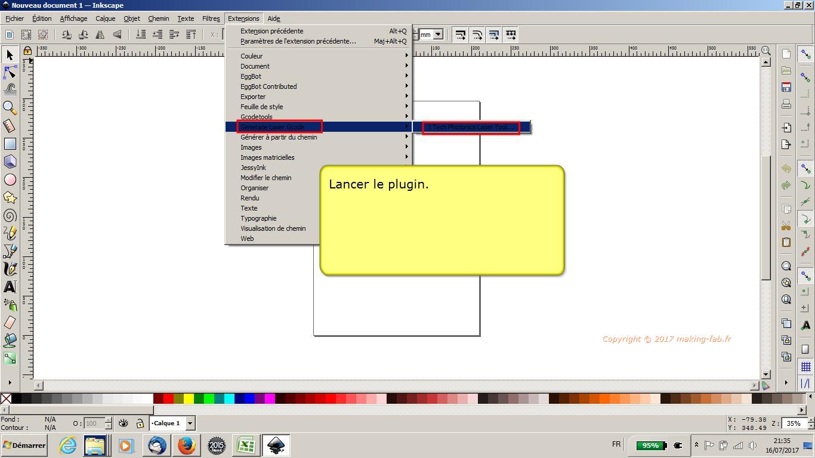Image resolution: width=815 pixels, height=458 pixels.
Task: Expand the Couleur submenu
Action: coord(251,56)
